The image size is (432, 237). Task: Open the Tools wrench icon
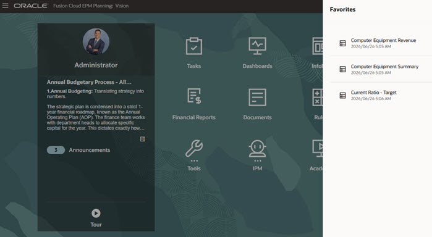pos(194,149)
